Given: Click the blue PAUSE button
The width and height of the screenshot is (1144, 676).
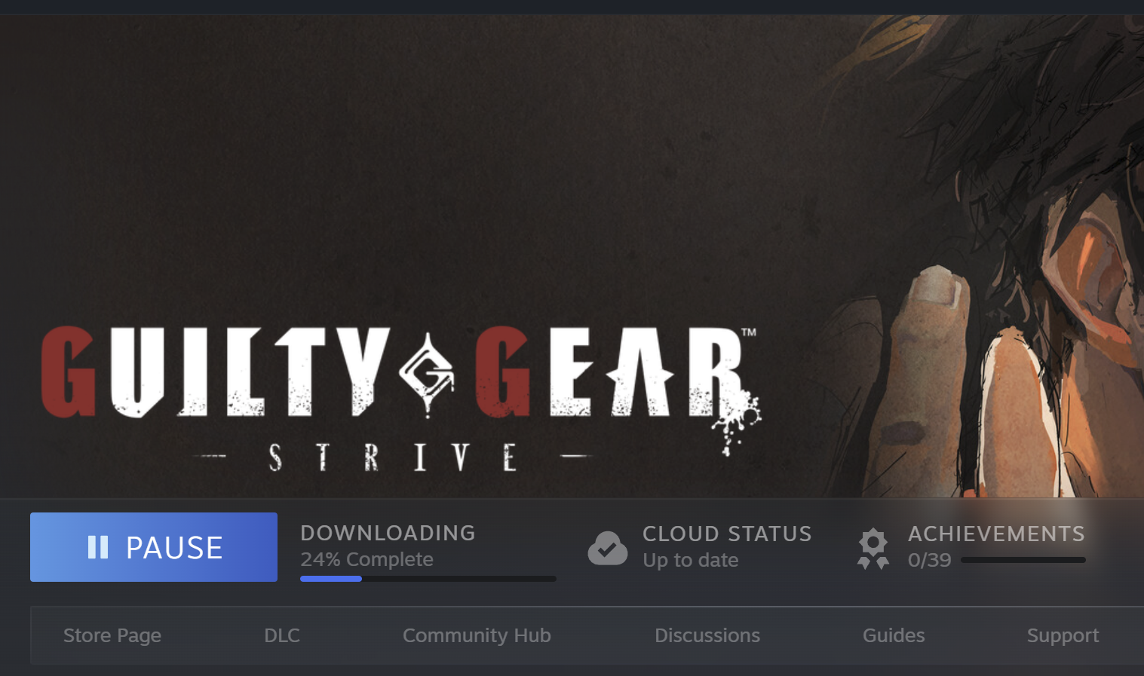Looking at the screenshot, I should [x=154, y=547].
